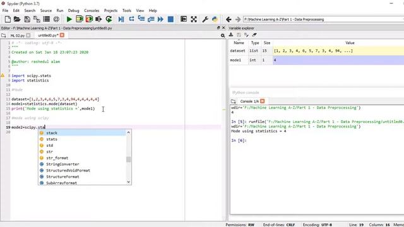Run selection or current line
The width and height of the screenshot is (404, 227).
coord(98,20)
